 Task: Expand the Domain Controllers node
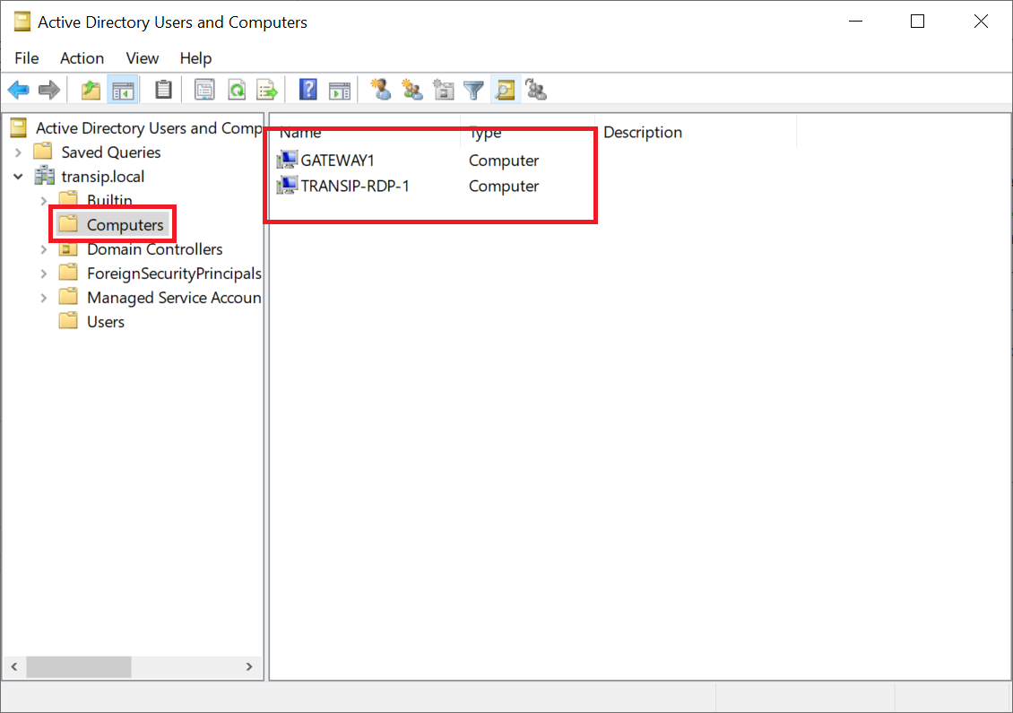(44, 249)
